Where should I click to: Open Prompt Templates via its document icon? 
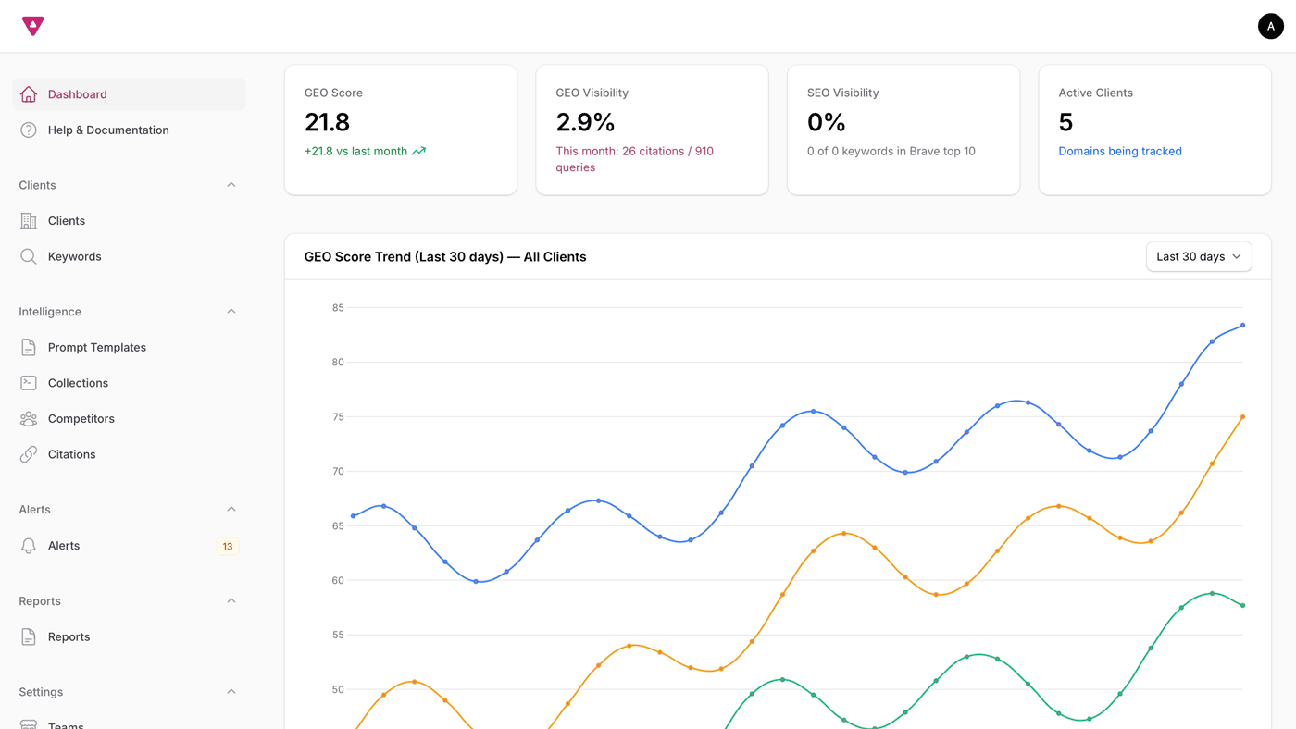28,347
